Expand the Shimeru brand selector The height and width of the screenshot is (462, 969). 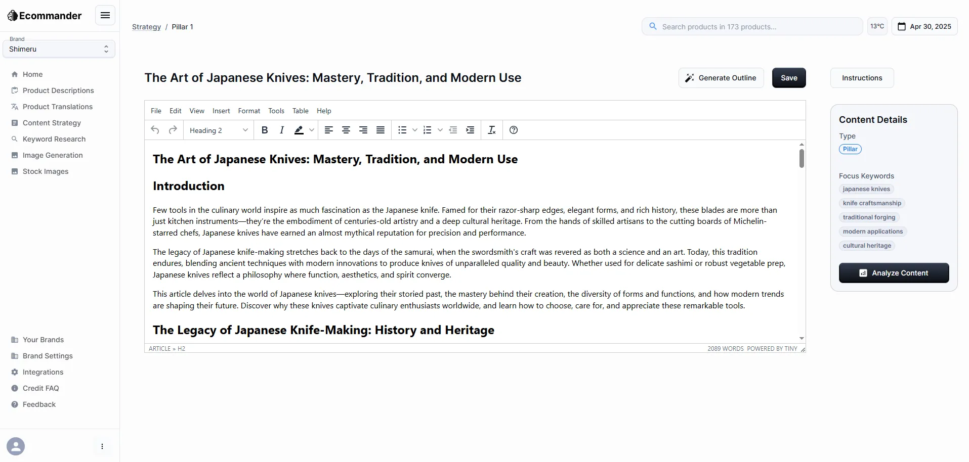(59, 49)
